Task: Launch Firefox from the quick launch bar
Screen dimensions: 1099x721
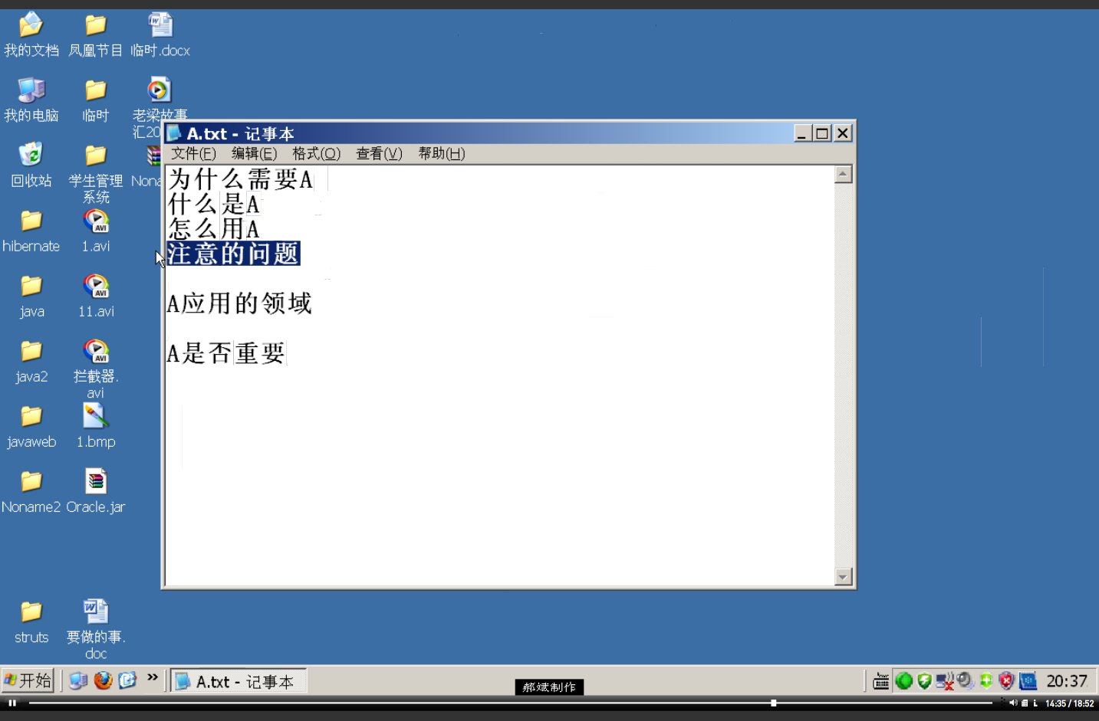Action: (103, 680)
